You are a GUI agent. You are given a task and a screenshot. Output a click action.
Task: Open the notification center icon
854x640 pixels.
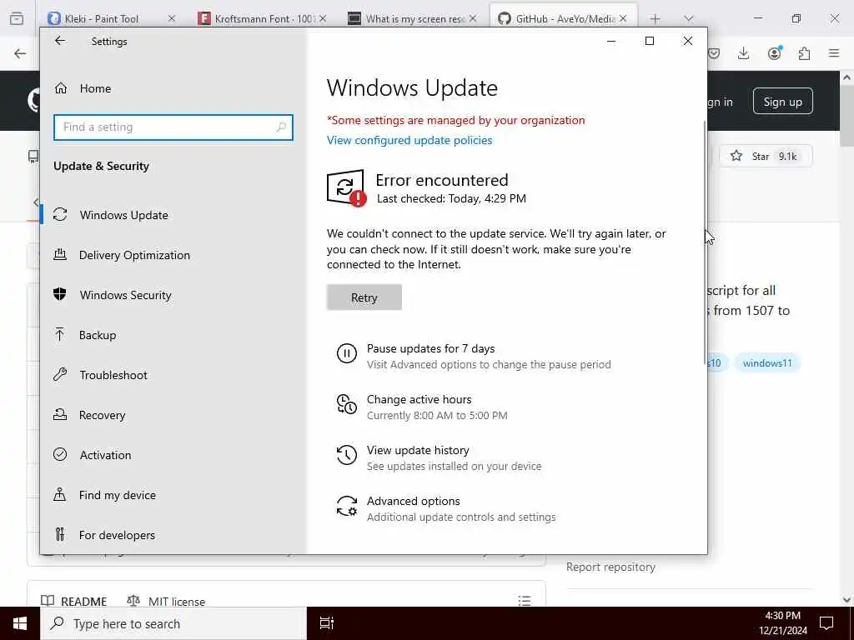pos(826,623)
